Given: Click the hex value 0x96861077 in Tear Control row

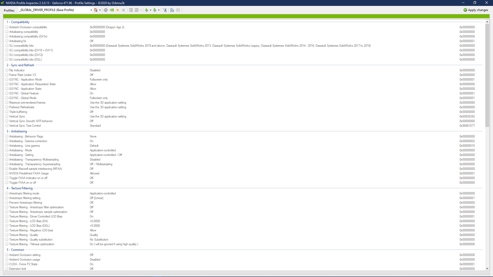Looking at the screenshot, I should tap(467, 126).
